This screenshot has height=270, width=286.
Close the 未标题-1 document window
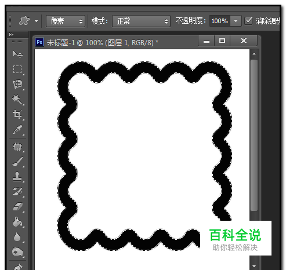point(244,41)
